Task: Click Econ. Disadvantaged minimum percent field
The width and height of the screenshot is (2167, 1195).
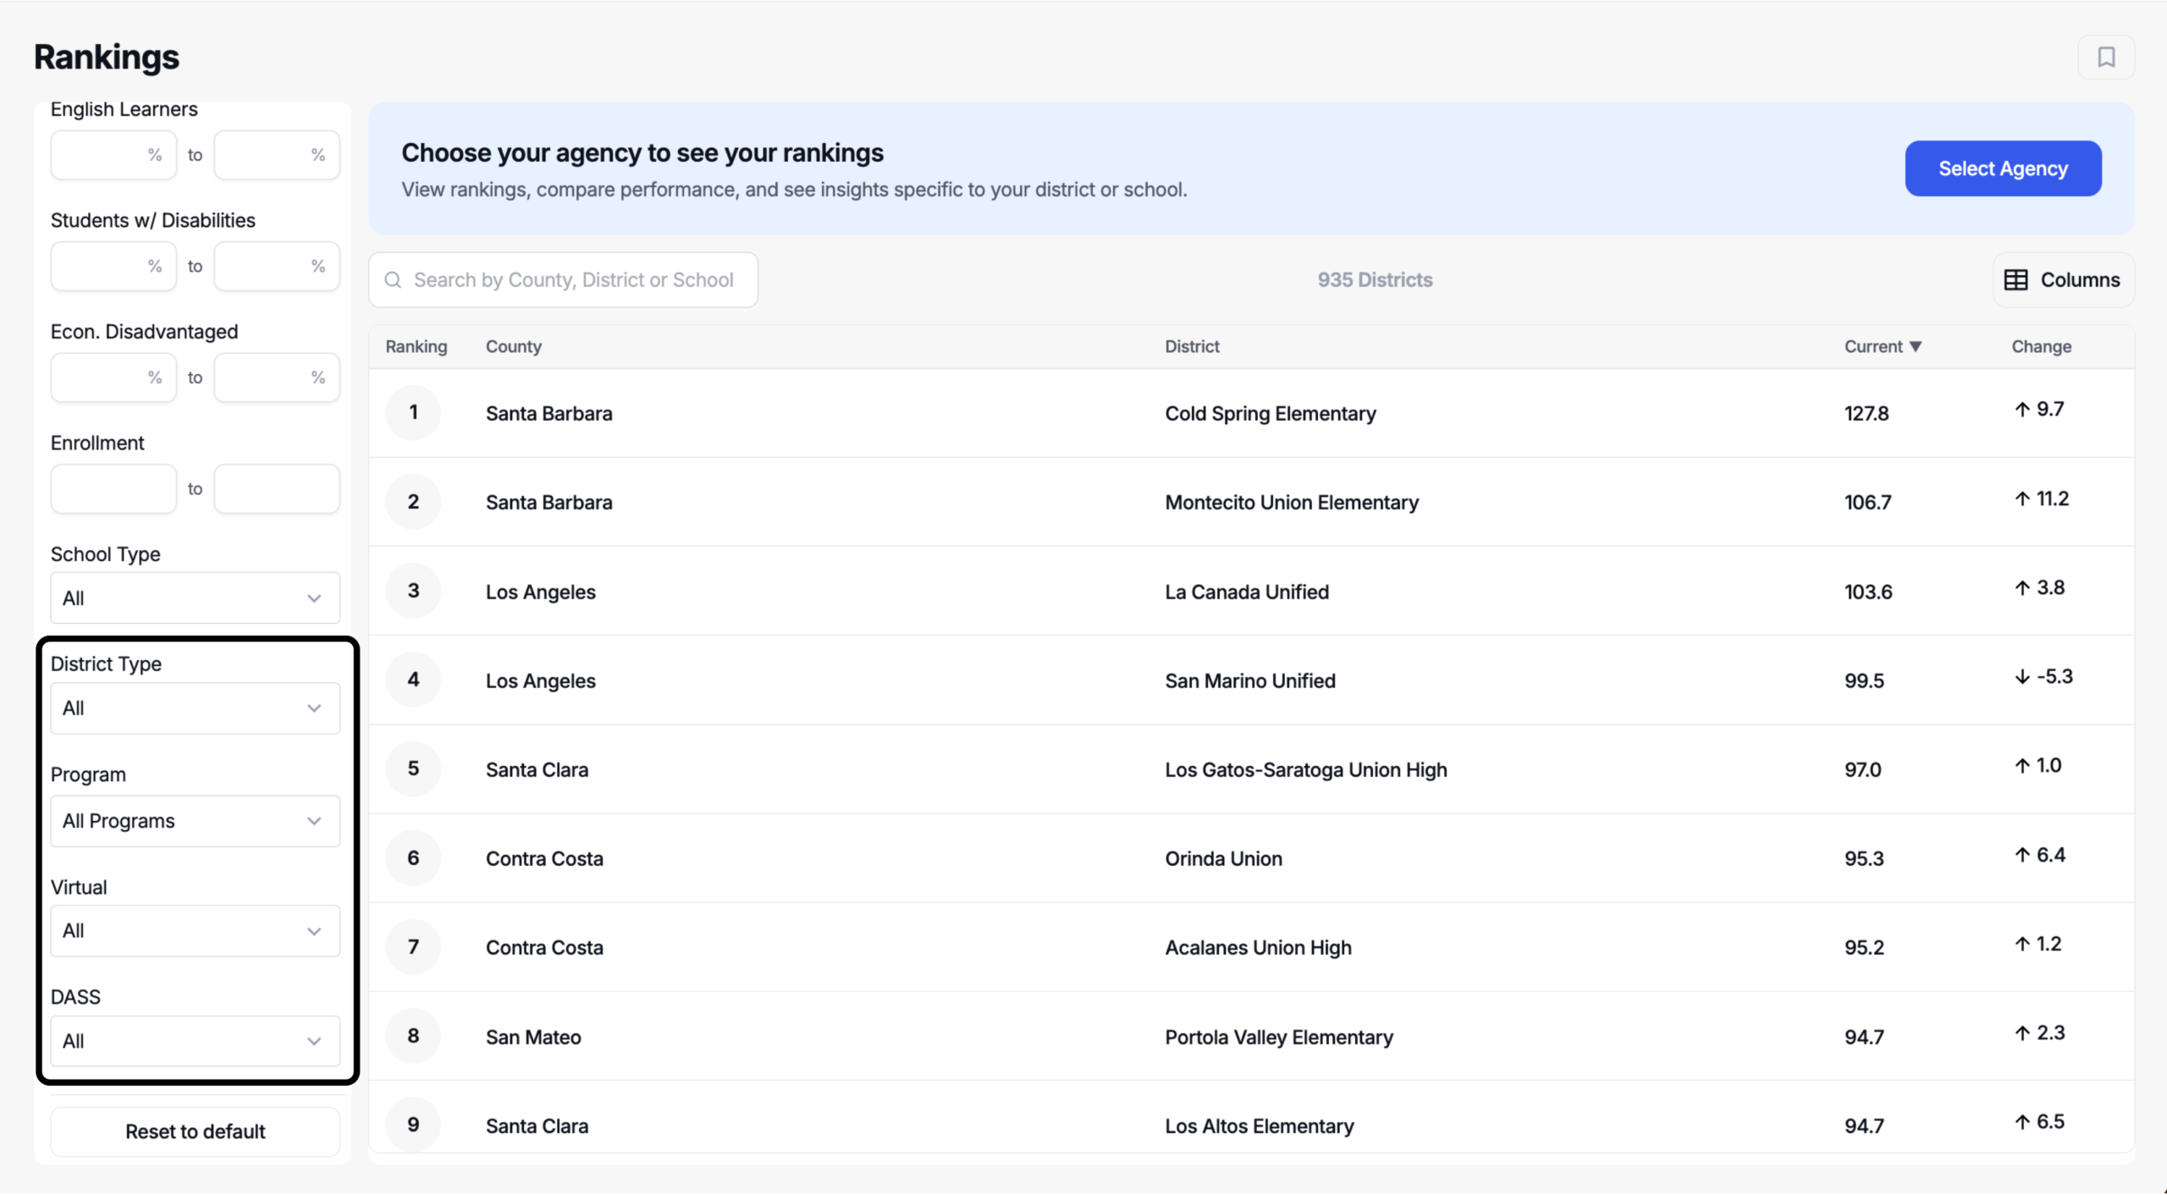Action: click(113, 377)
